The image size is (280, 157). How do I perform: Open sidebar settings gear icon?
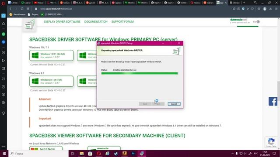tap(3, 102)
